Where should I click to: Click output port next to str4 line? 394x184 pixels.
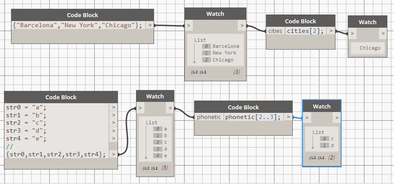114,139
